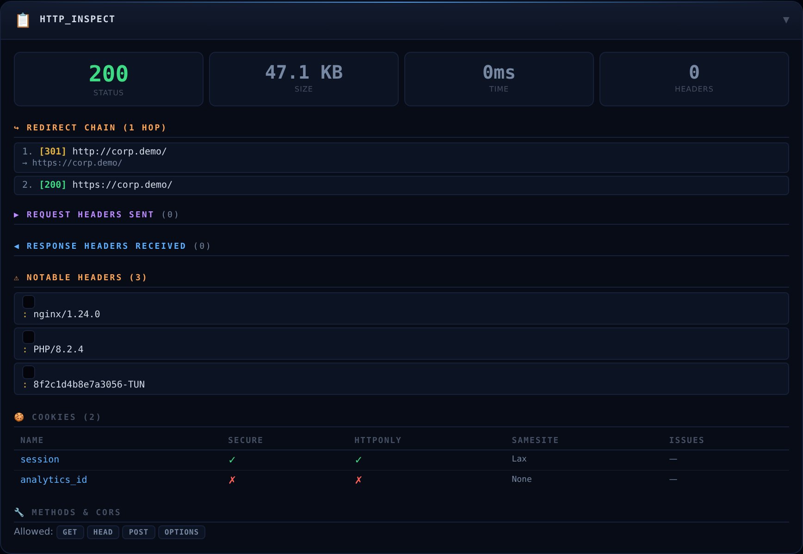
Task: Click the POST method badge
Action: pyautogui.click(x=139, y=532)
